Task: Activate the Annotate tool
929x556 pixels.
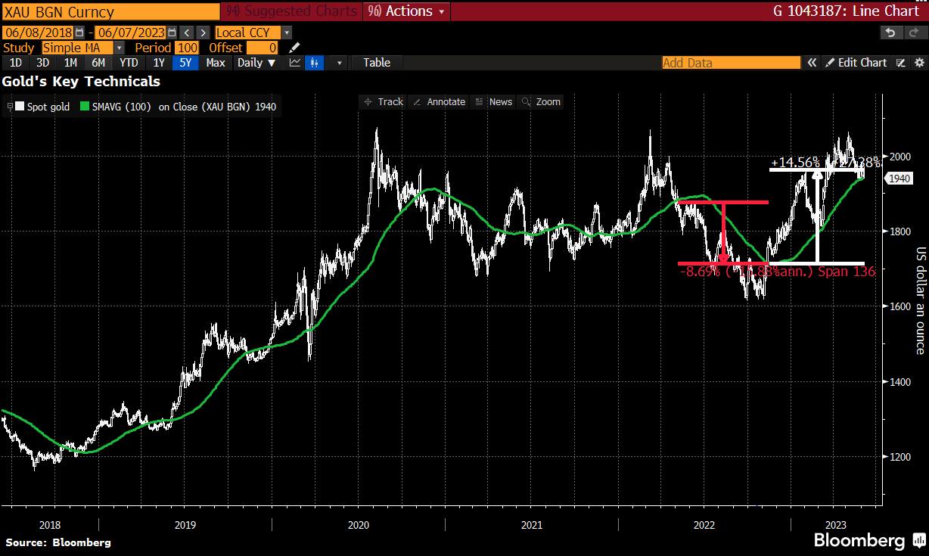Action: coord(439,101)
